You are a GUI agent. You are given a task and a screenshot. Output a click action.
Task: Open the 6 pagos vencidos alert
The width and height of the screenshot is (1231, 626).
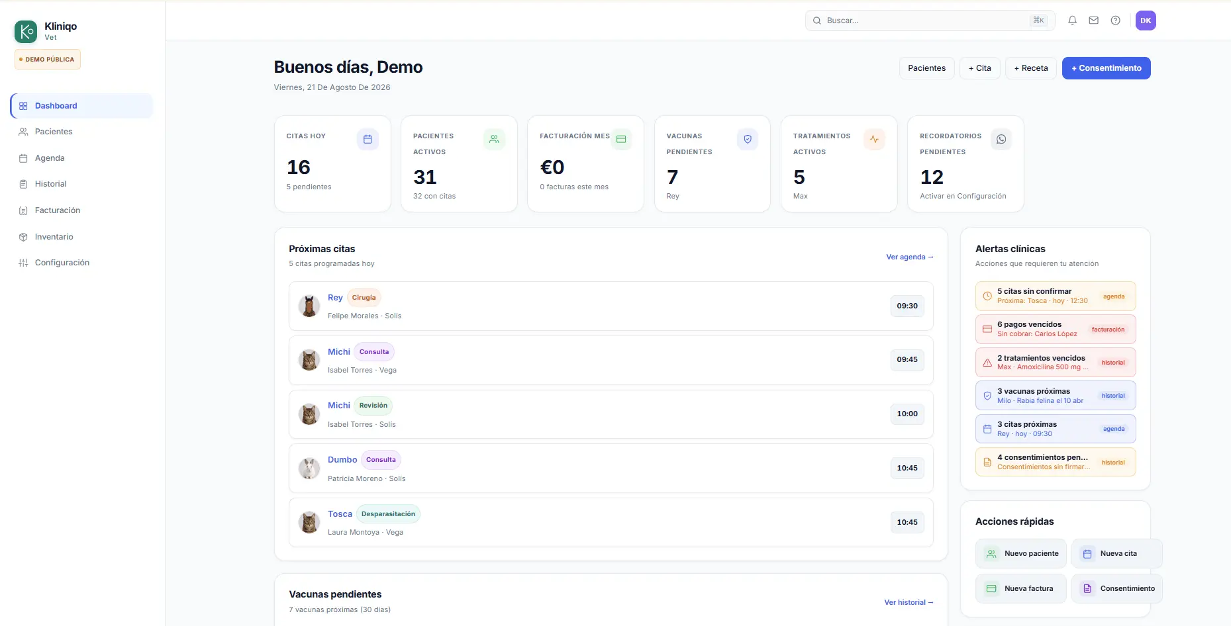click(1056, 329)
